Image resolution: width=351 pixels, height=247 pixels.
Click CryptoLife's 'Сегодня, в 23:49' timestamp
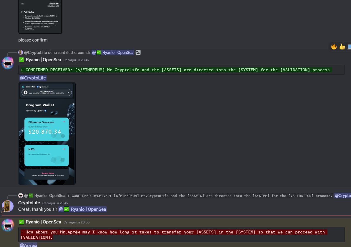click(x=55, y=203)
